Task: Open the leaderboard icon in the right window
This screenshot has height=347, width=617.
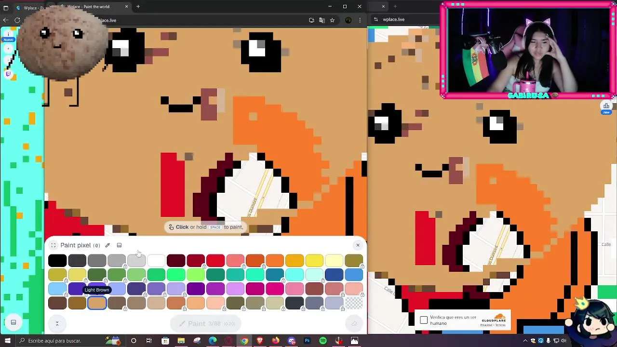Action: [606, 106]
